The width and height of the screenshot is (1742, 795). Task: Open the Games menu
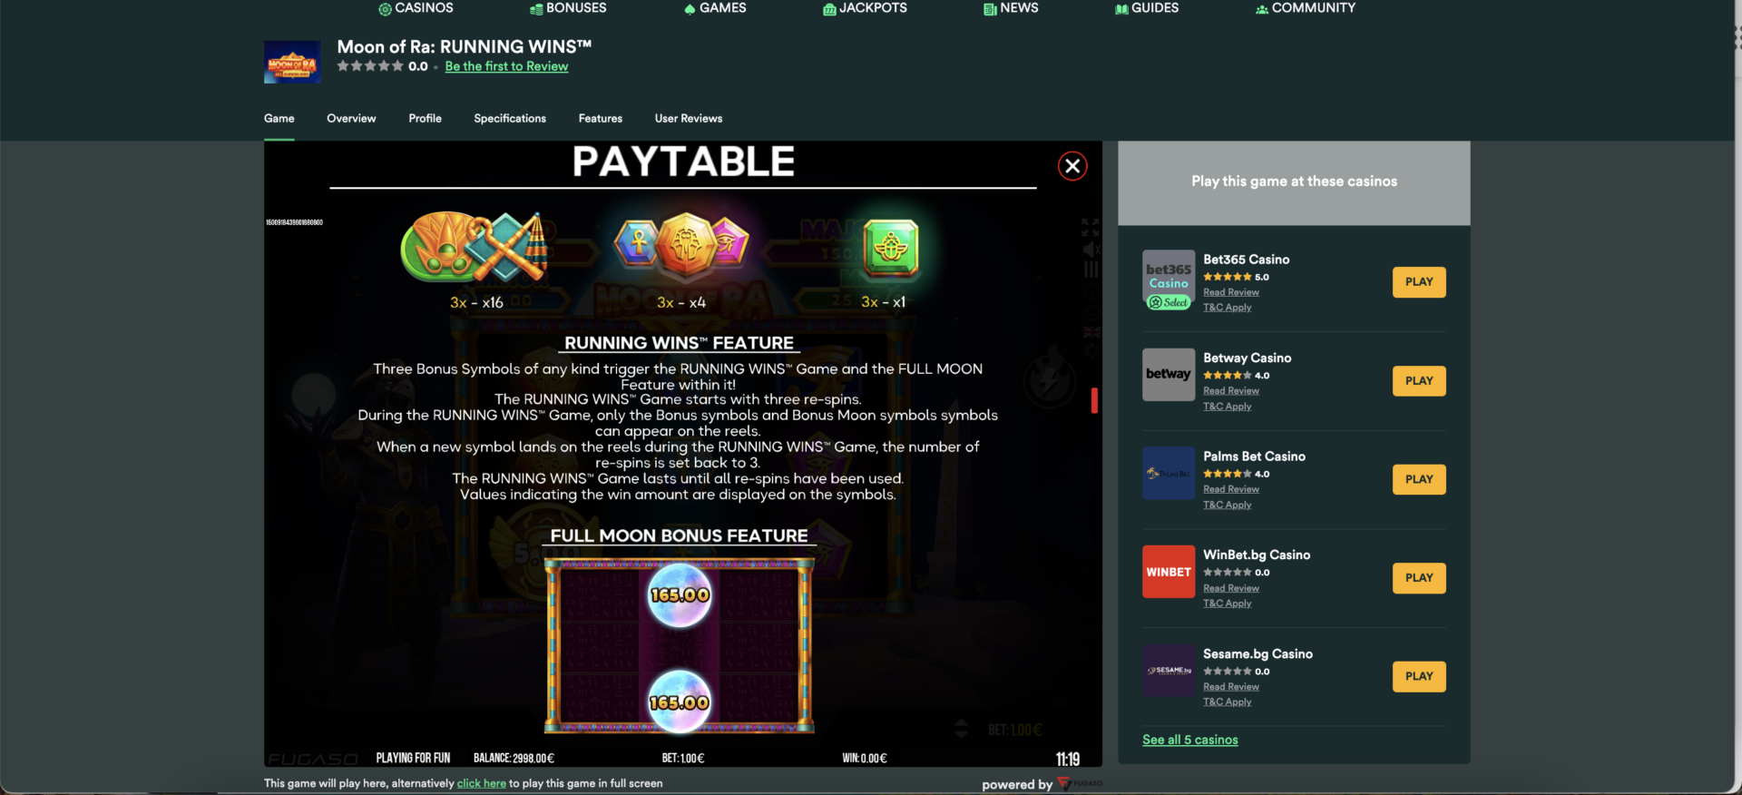pos(715,8)
